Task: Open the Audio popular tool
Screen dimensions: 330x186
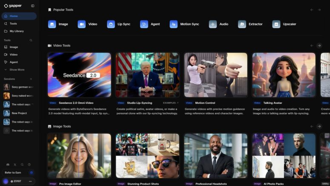Action: click(218, 24)
